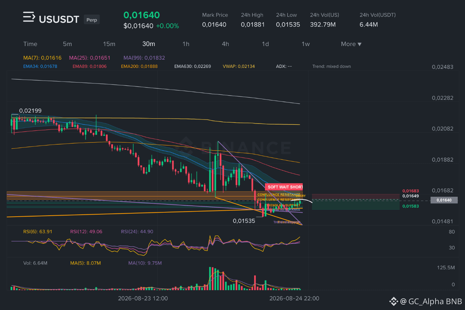Click the EMA34: 0,01678 label
The height and width of the screenshot is (310, 465).
[40, 66]
